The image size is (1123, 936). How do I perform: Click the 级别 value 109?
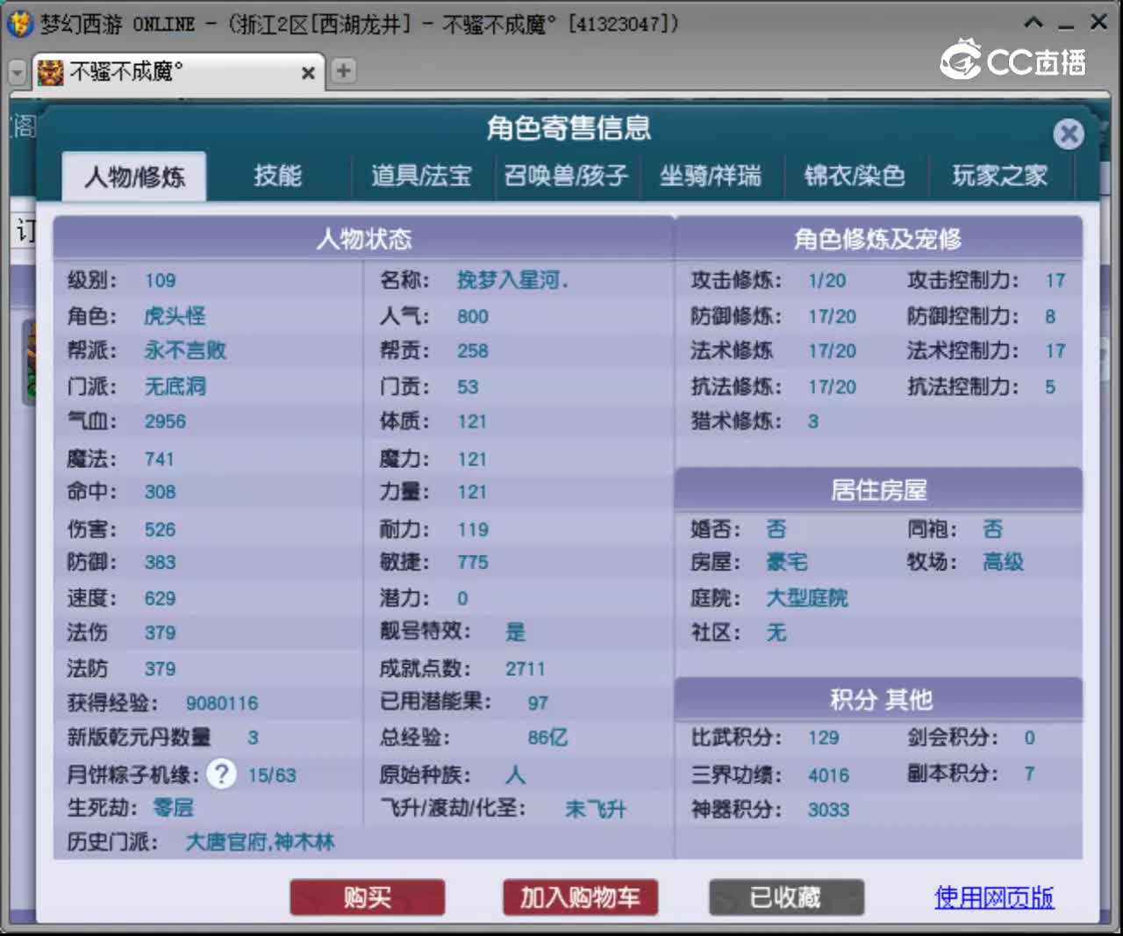tap(161, 281)
